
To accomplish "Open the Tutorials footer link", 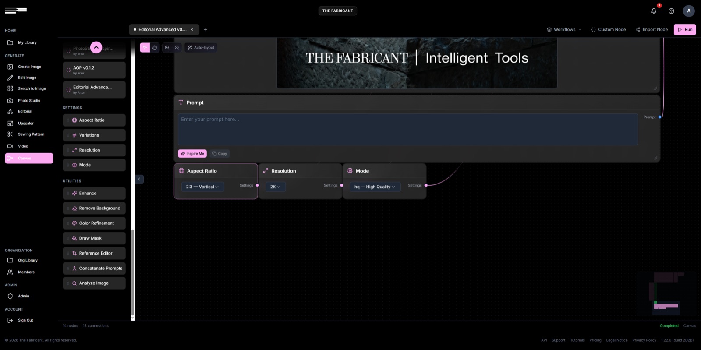I will click(577, 340).
